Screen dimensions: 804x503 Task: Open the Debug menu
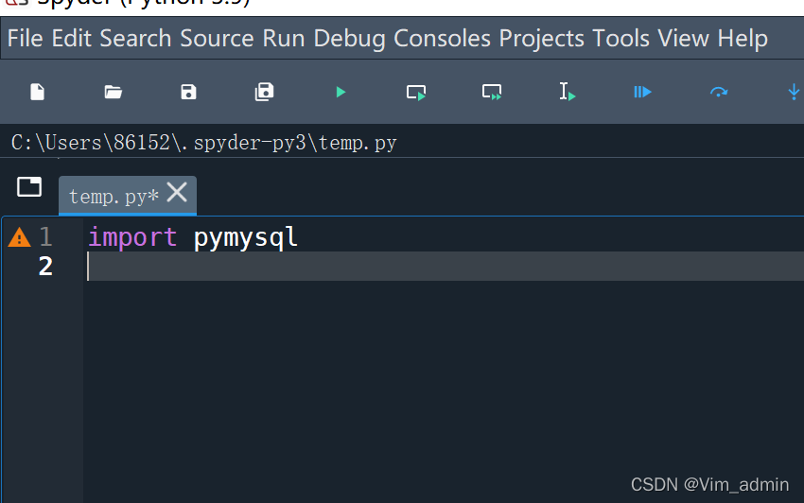pyautogui.click(x=349, y=39)
